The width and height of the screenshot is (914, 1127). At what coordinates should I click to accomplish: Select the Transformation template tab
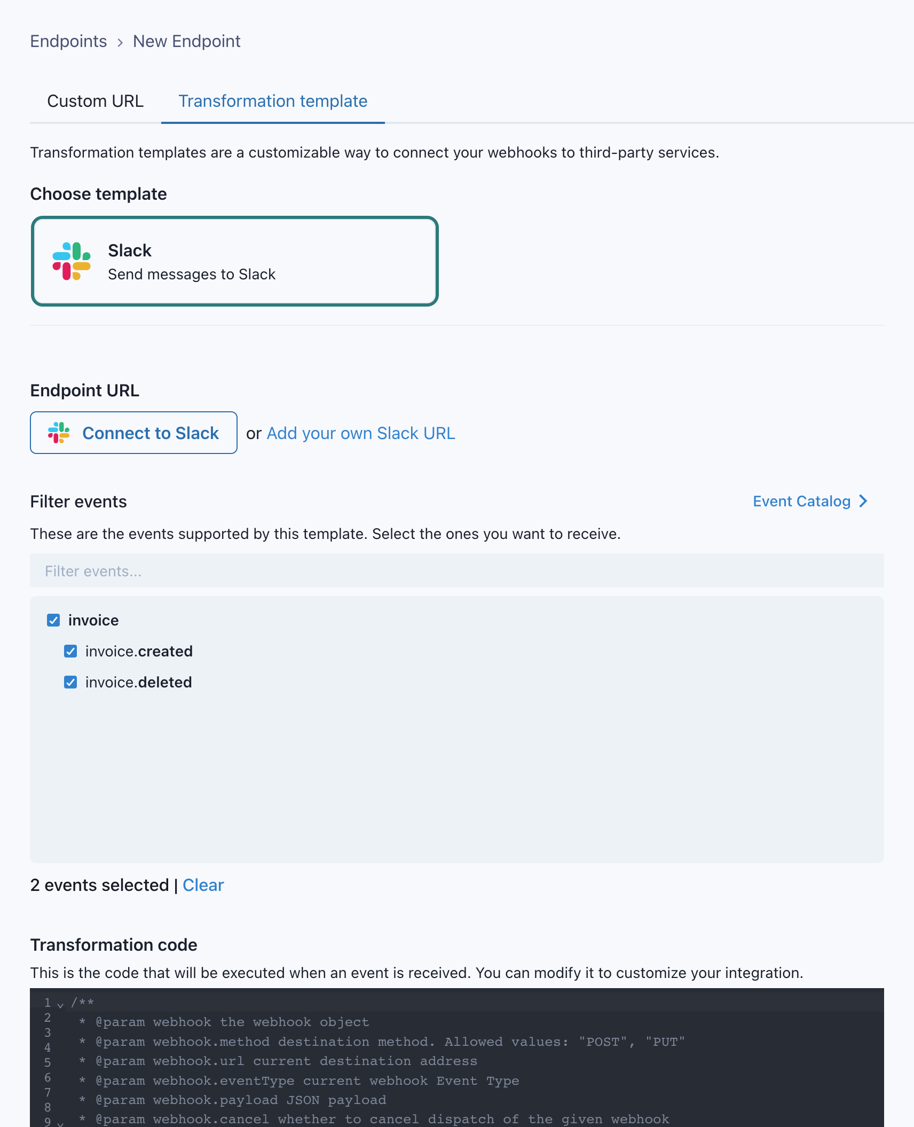point(273,101)
